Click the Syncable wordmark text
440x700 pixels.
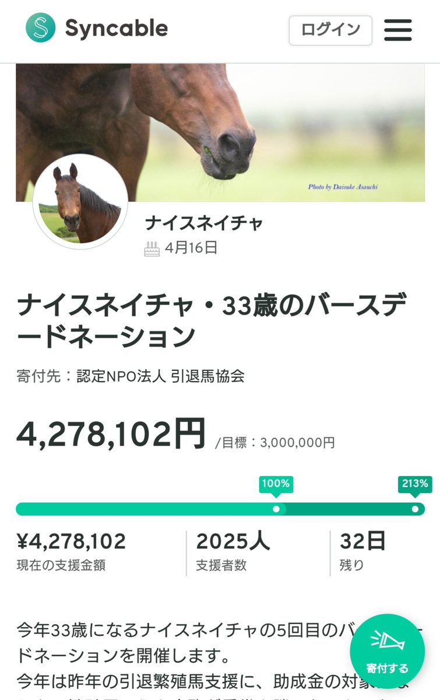(117, 29)
